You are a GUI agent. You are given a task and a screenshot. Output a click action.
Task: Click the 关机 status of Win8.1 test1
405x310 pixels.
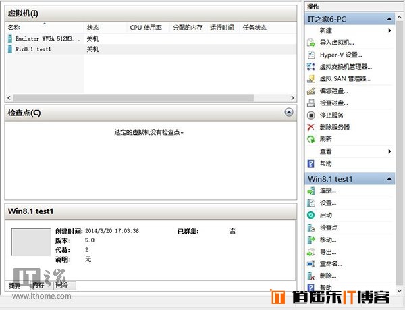coord(92,49)
